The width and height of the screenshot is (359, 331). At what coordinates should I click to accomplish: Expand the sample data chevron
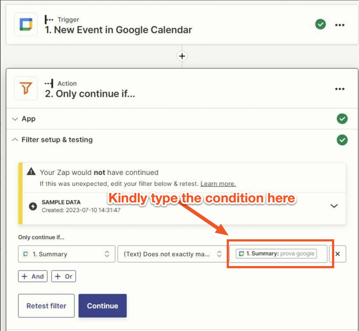click(334, 206)
